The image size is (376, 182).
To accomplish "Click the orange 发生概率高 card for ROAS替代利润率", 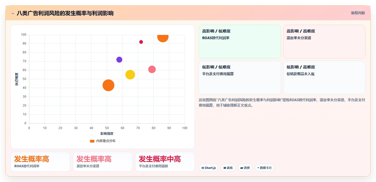I will coord(40,162).
